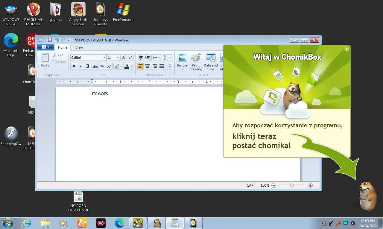Screen dimensions: 383x229
Task: Click the zoom in plus button
Action: click(310, 185)
